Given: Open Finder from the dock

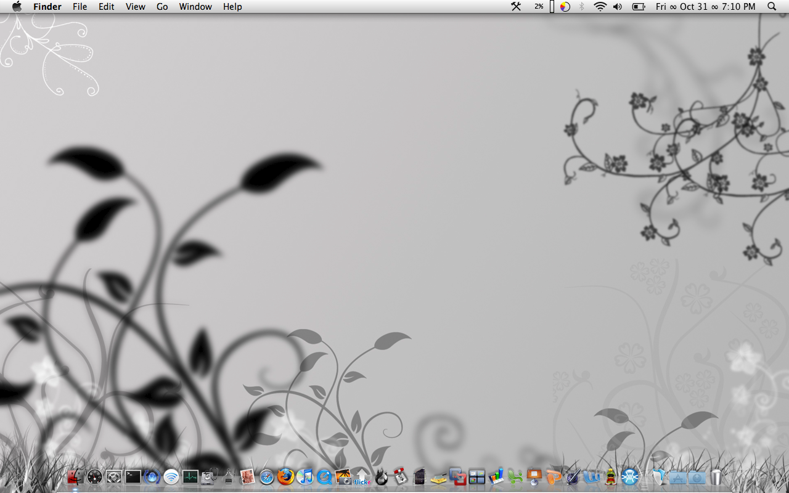Looking at the screenshot, I should tap(76, 476).
